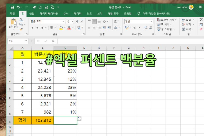Decrease decimal places

click(151, 28)
